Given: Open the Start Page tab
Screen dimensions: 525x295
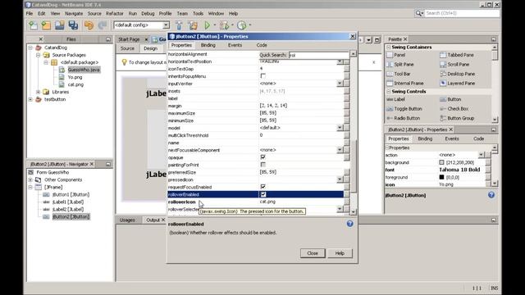Looking at the screenshot, I should [x=129, y=39].
